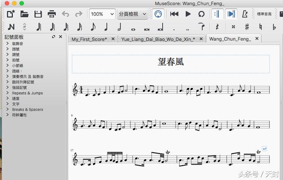Toggle the play repeats button
Screen dimensions: 283x180
[217, 14]
